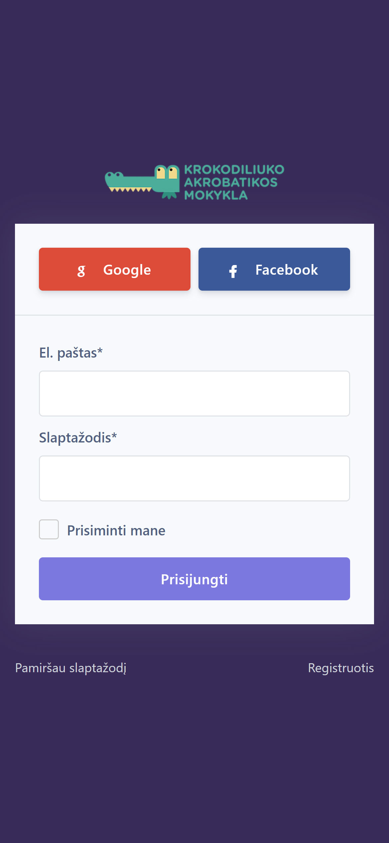This screenshot has width=389, height=843.
Task: Enable the Prisiminti mane checkbox
Action: pos(49,529)
